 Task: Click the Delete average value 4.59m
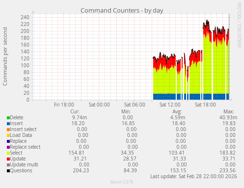[178, 117]
